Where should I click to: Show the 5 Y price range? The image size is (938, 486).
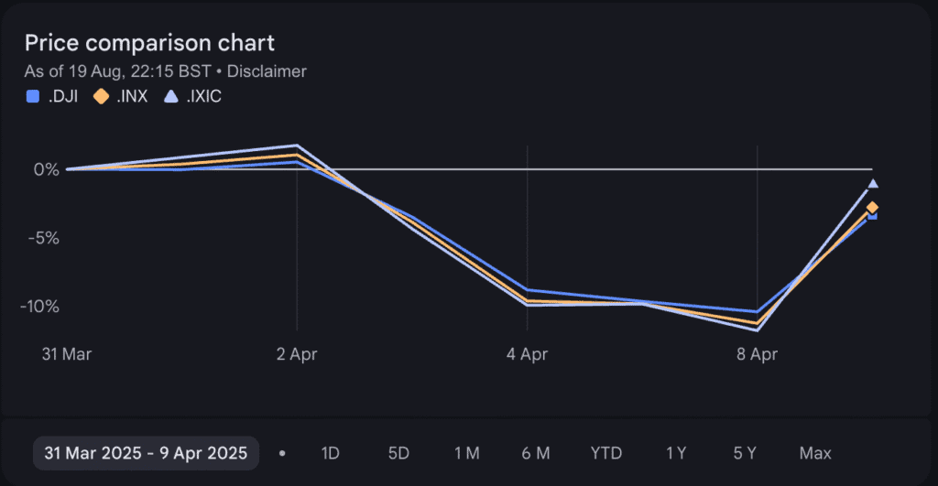[x=745, y=453]
